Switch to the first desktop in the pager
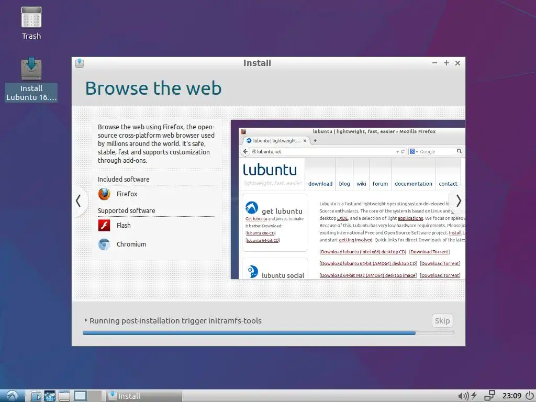The image size is (536, 402). (x=80, y=396)
